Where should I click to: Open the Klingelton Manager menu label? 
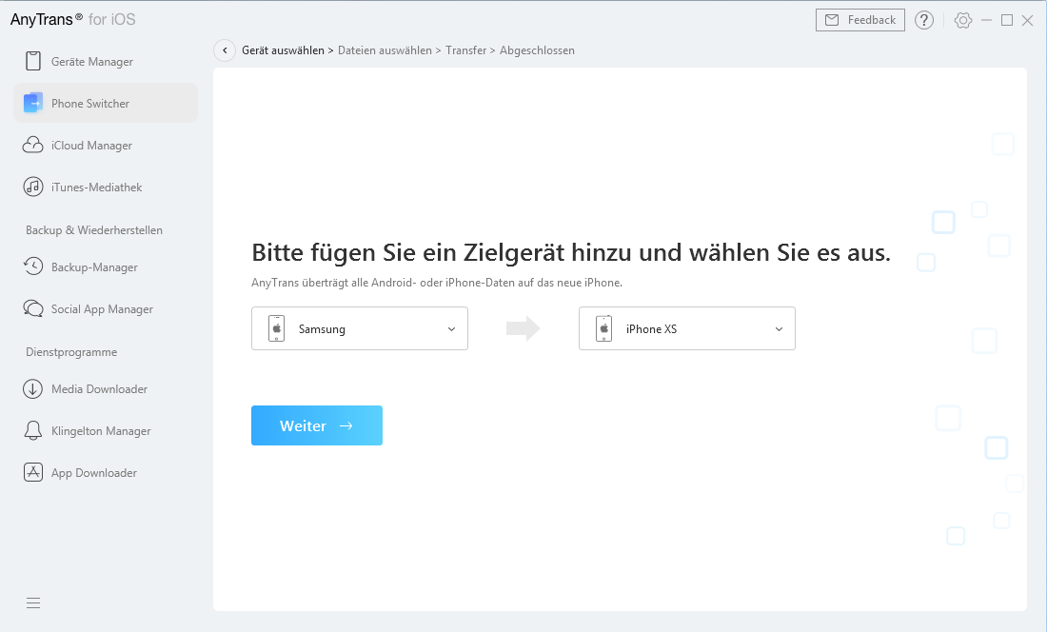(101, 431)
